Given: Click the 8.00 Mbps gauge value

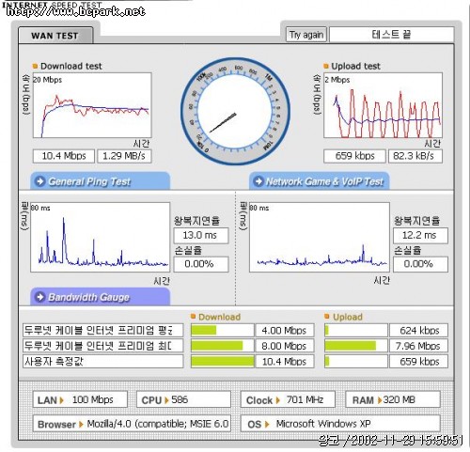Looking at the screenshot, I should 285,346.
